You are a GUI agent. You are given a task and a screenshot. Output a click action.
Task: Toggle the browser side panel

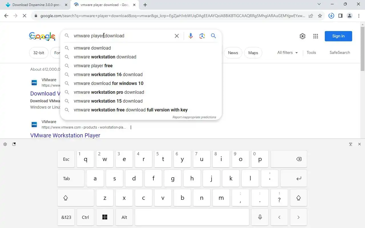pos(340,16)
